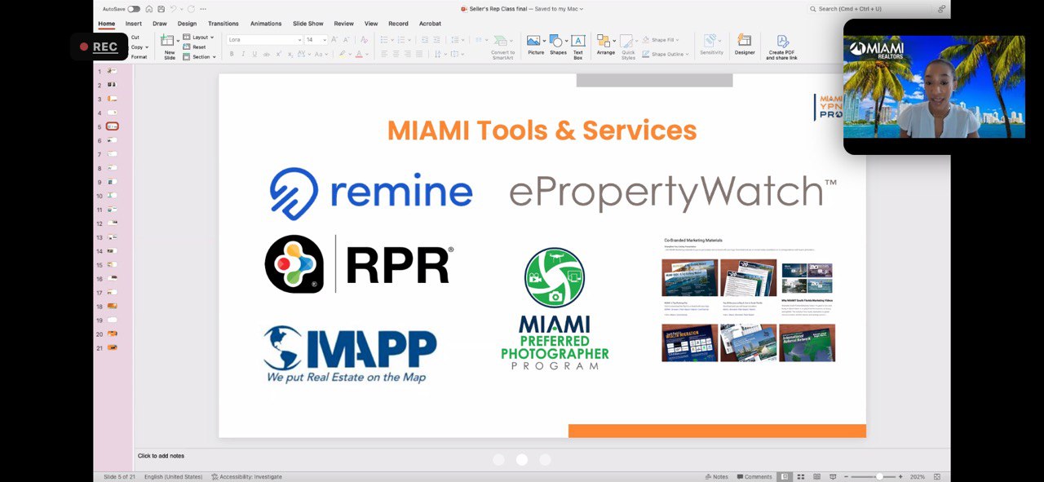1044x482 pixels.
Task: Open the Picture insert tool
Action: coord(535,45)
